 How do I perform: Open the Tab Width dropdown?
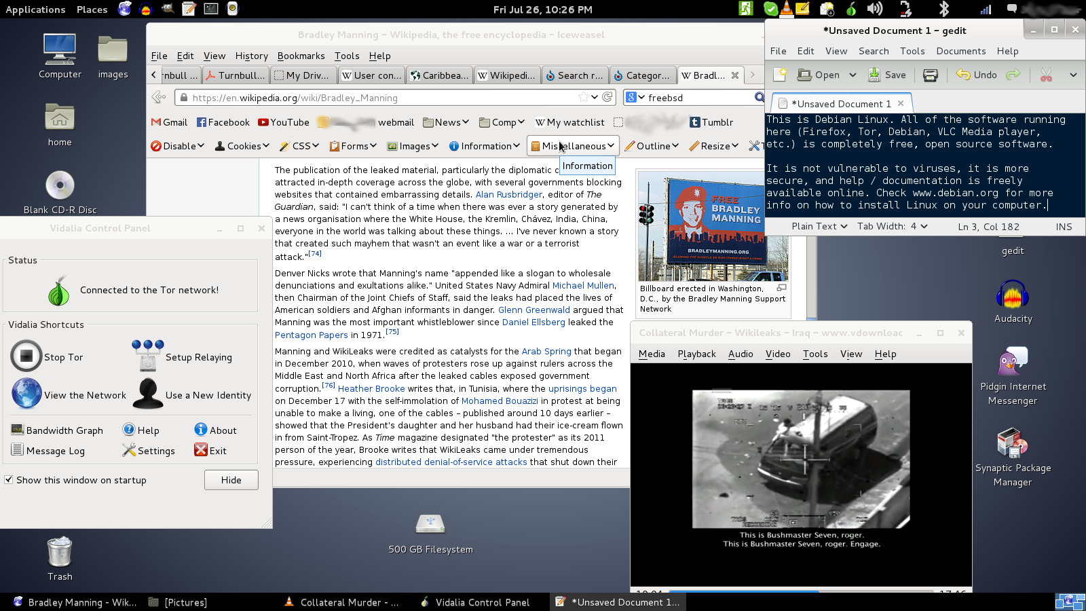pos(892,227)
